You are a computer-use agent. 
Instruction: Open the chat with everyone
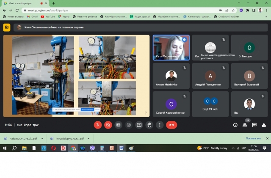254,125
